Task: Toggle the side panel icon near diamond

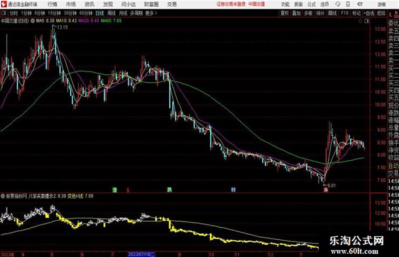Action: (x=366, y=21)
